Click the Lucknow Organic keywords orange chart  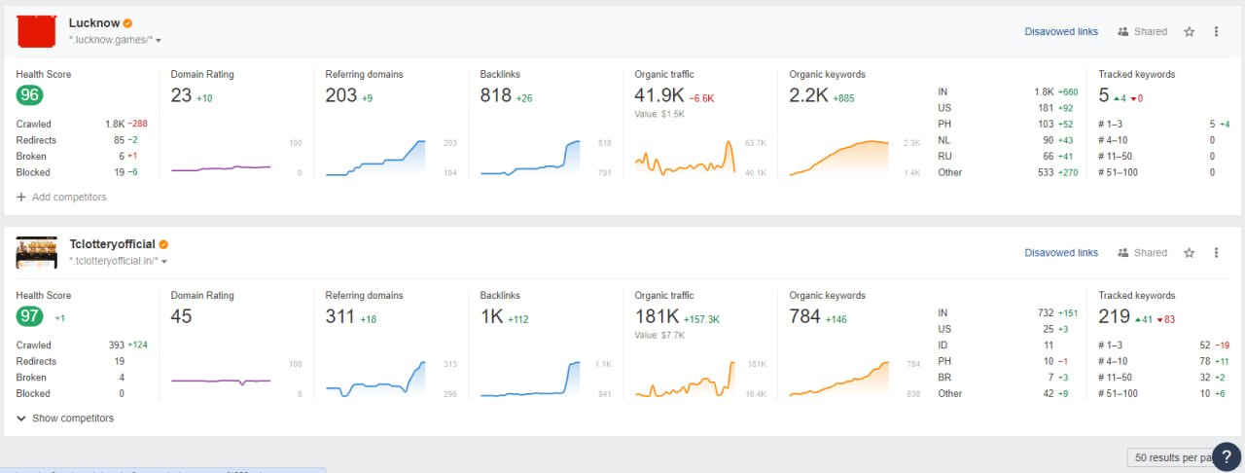click(839, 158)
